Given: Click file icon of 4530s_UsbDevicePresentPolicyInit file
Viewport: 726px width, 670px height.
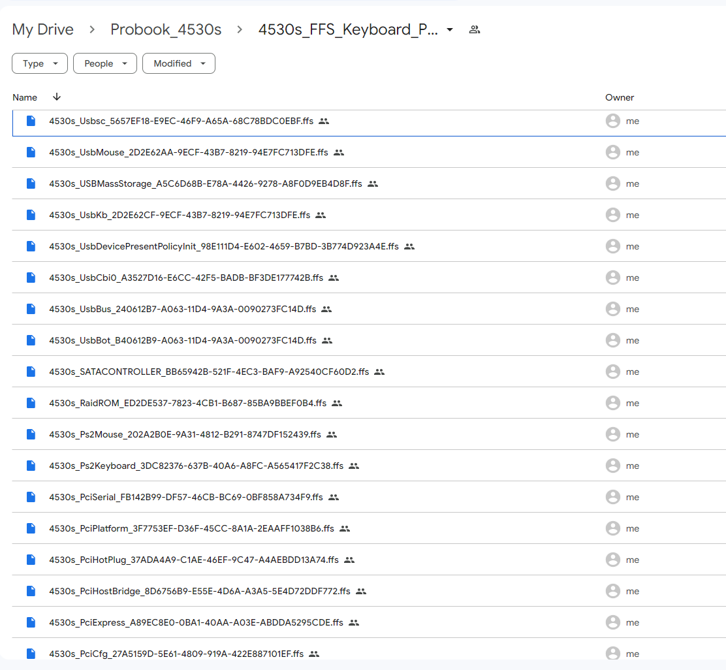Looking at the screenshot, I should click(x=31, y=246).
